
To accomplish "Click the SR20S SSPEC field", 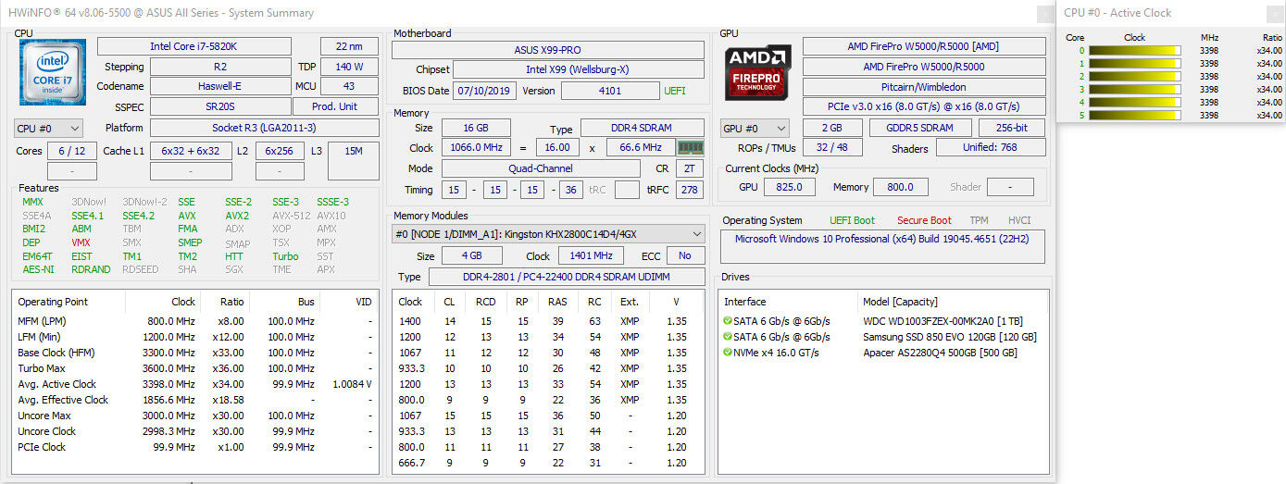I will pos(219,106).
